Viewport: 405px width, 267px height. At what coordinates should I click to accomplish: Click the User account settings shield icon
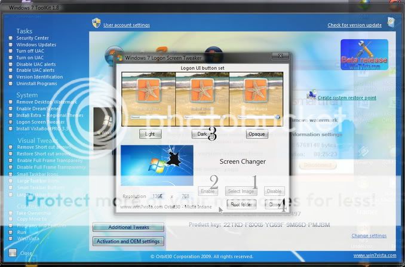(96, 23)
